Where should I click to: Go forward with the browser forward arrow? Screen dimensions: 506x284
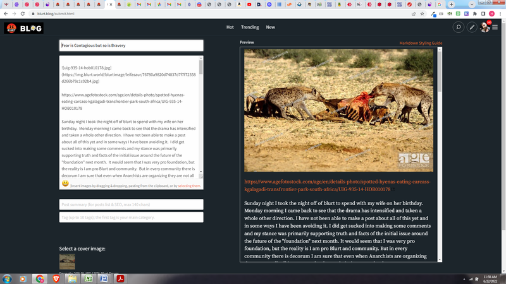point(14,14)
